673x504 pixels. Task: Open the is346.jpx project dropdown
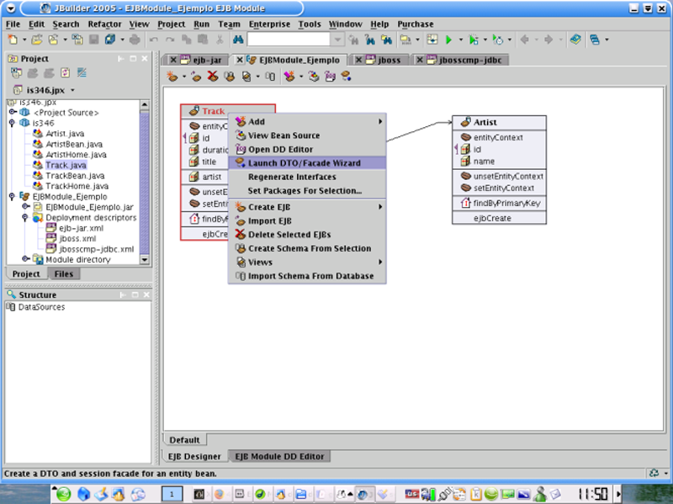(72, 90)
